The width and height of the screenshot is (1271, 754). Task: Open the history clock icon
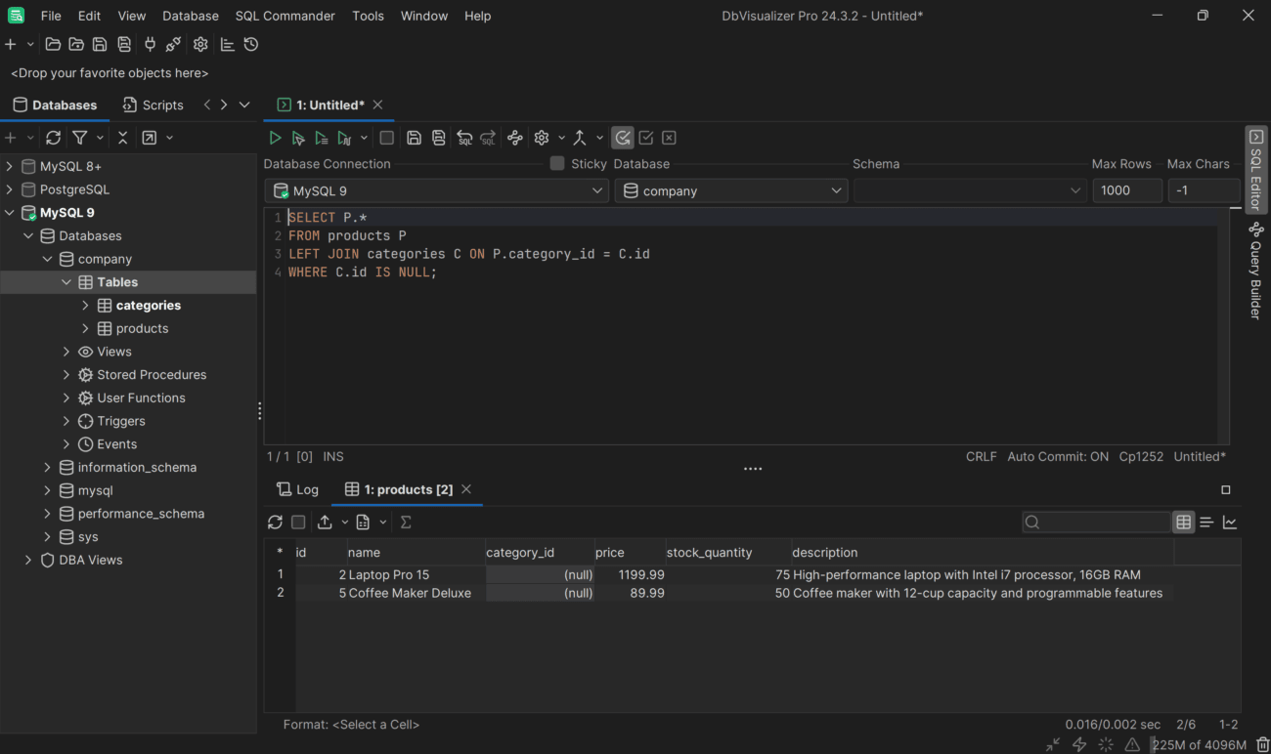point(251,44)
